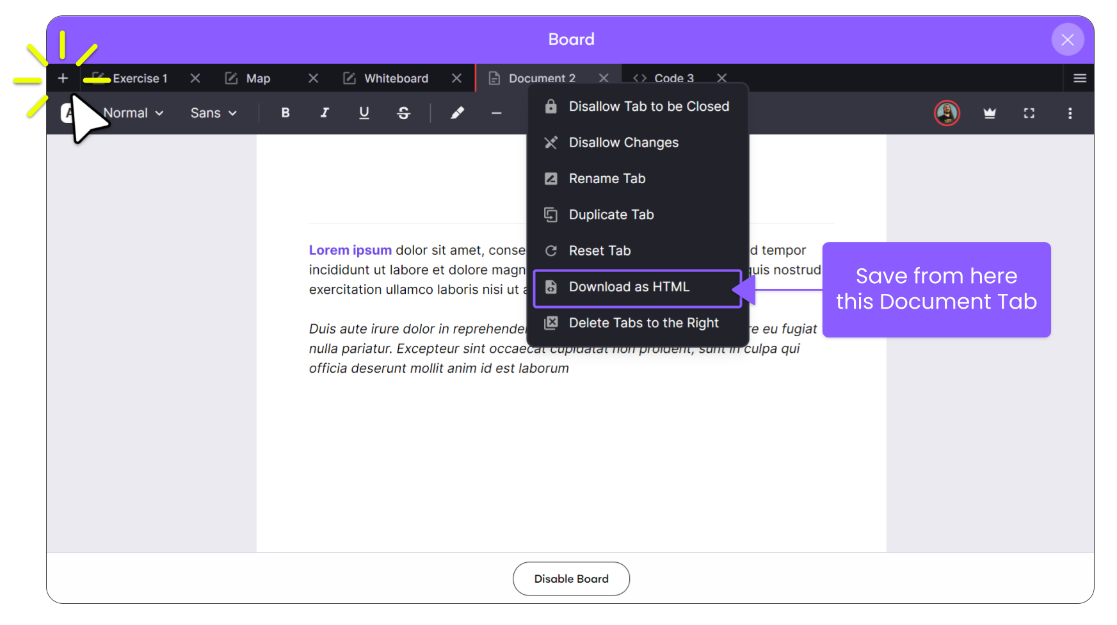Toggle italic formatting
The image size is (1117, 625).
click(325, 113)
